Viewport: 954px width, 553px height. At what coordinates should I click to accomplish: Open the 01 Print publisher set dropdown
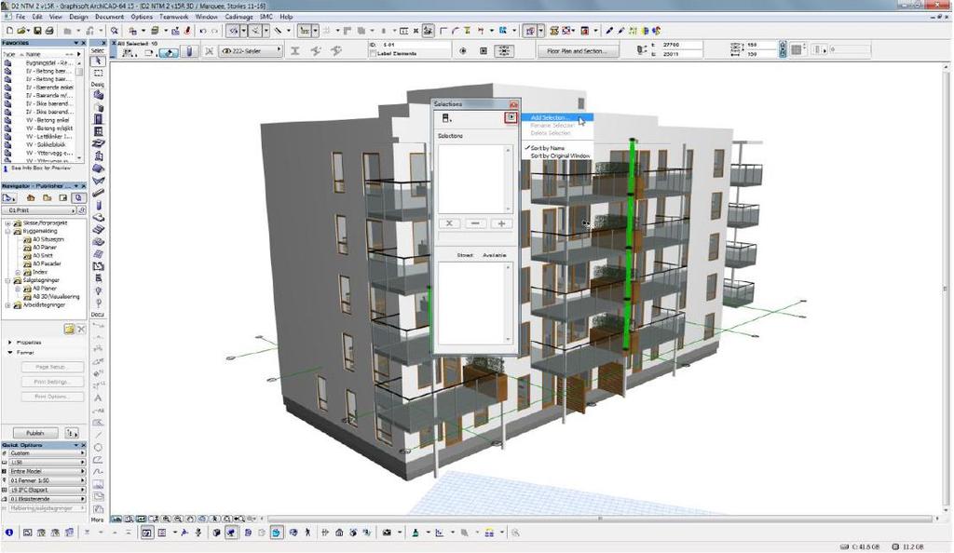pos(39,209)
